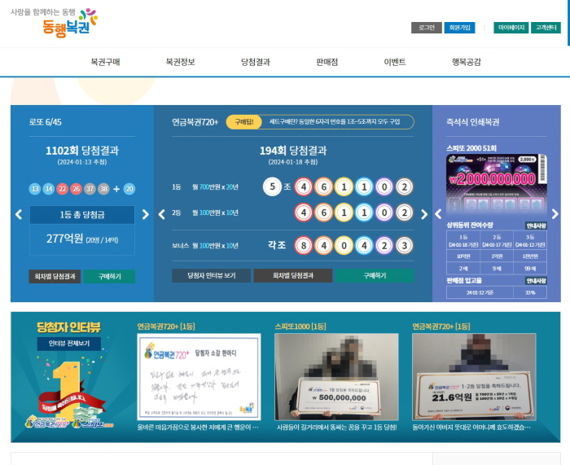
Task: Open interview link 올바른 마음가짐으로 봉사한 저에게
Action: coord(198,428)
